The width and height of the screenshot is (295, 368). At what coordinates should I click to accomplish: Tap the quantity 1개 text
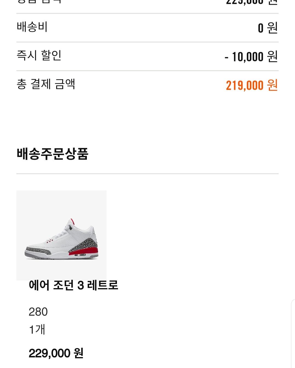tap(37, 330)
